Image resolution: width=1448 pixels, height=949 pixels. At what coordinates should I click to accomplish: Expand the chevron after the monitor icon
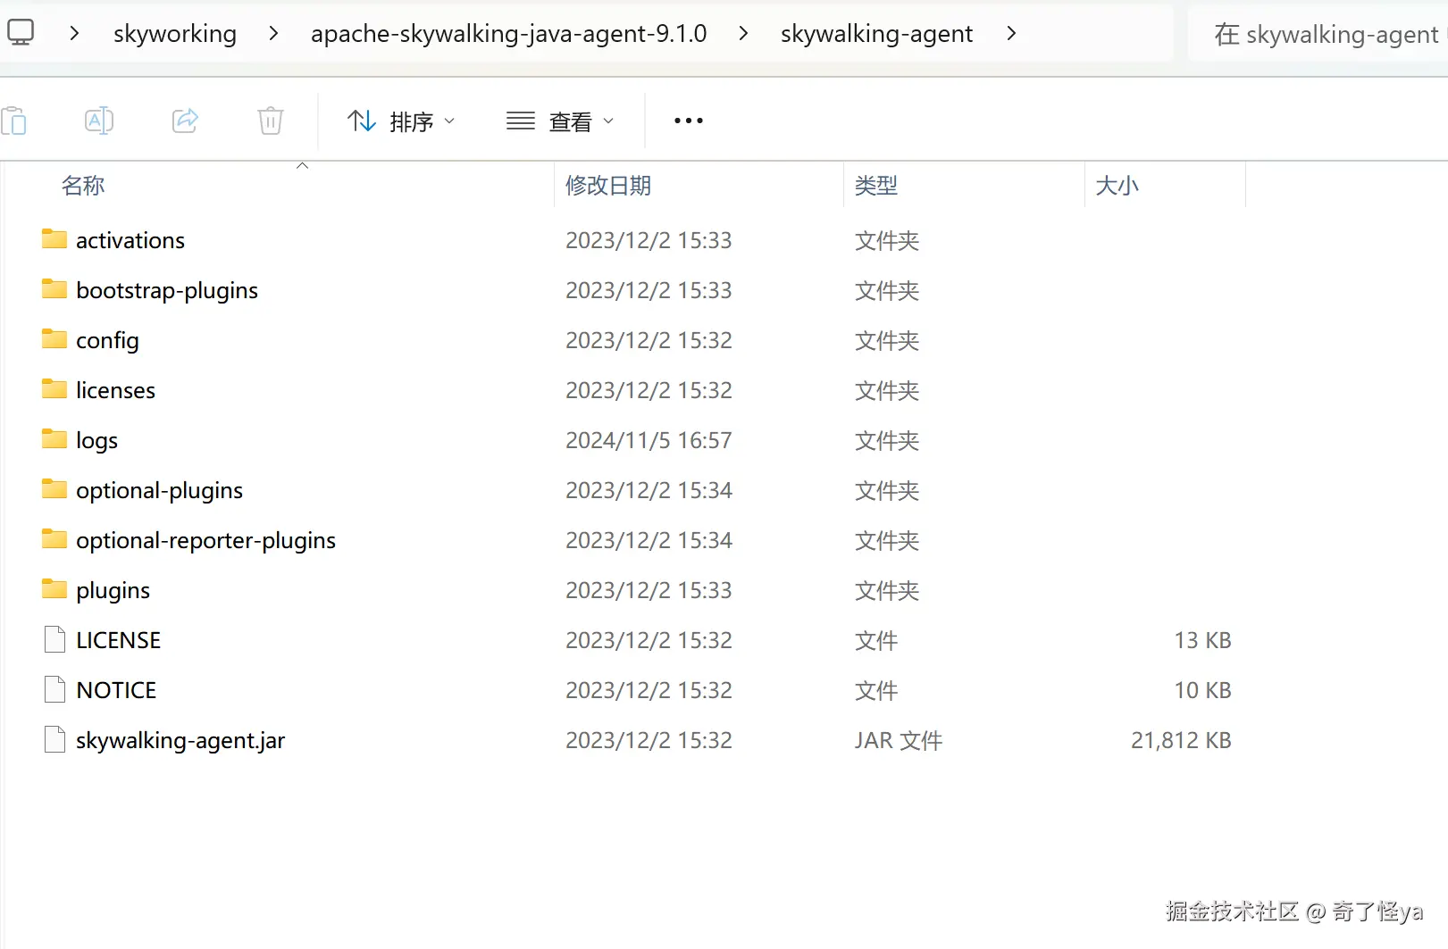[x=74, y=33]
